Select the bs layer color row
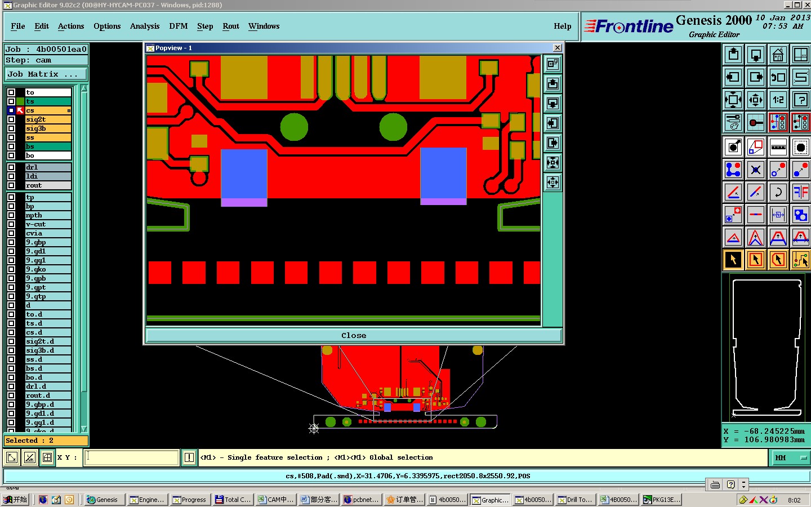 pyautogui.click(x=48, y=146)
